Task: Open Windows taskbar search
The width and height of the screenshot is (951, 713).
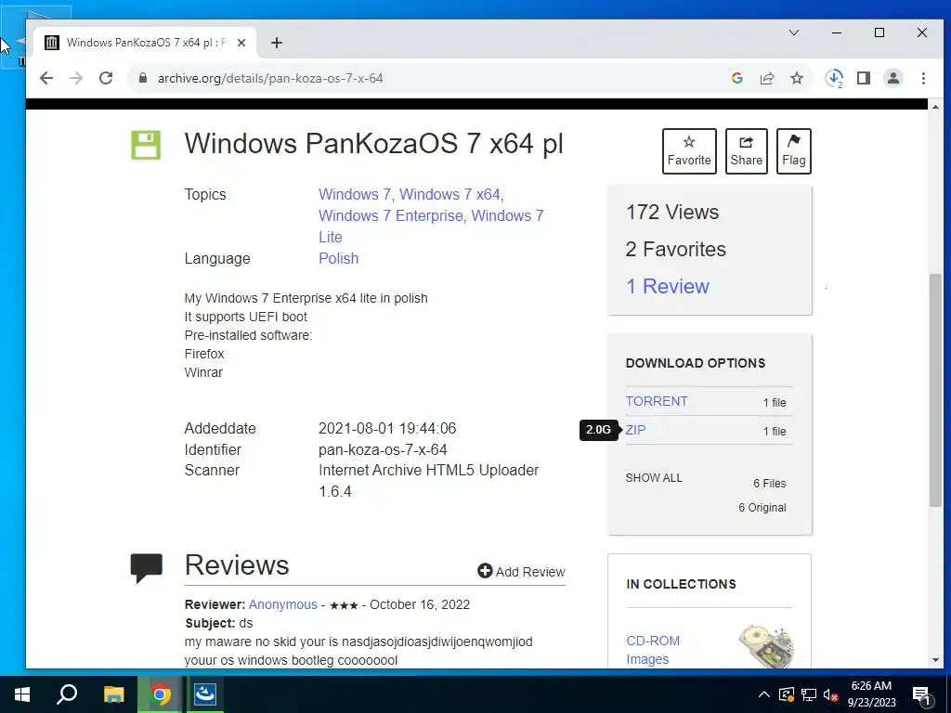Action: 67,694
